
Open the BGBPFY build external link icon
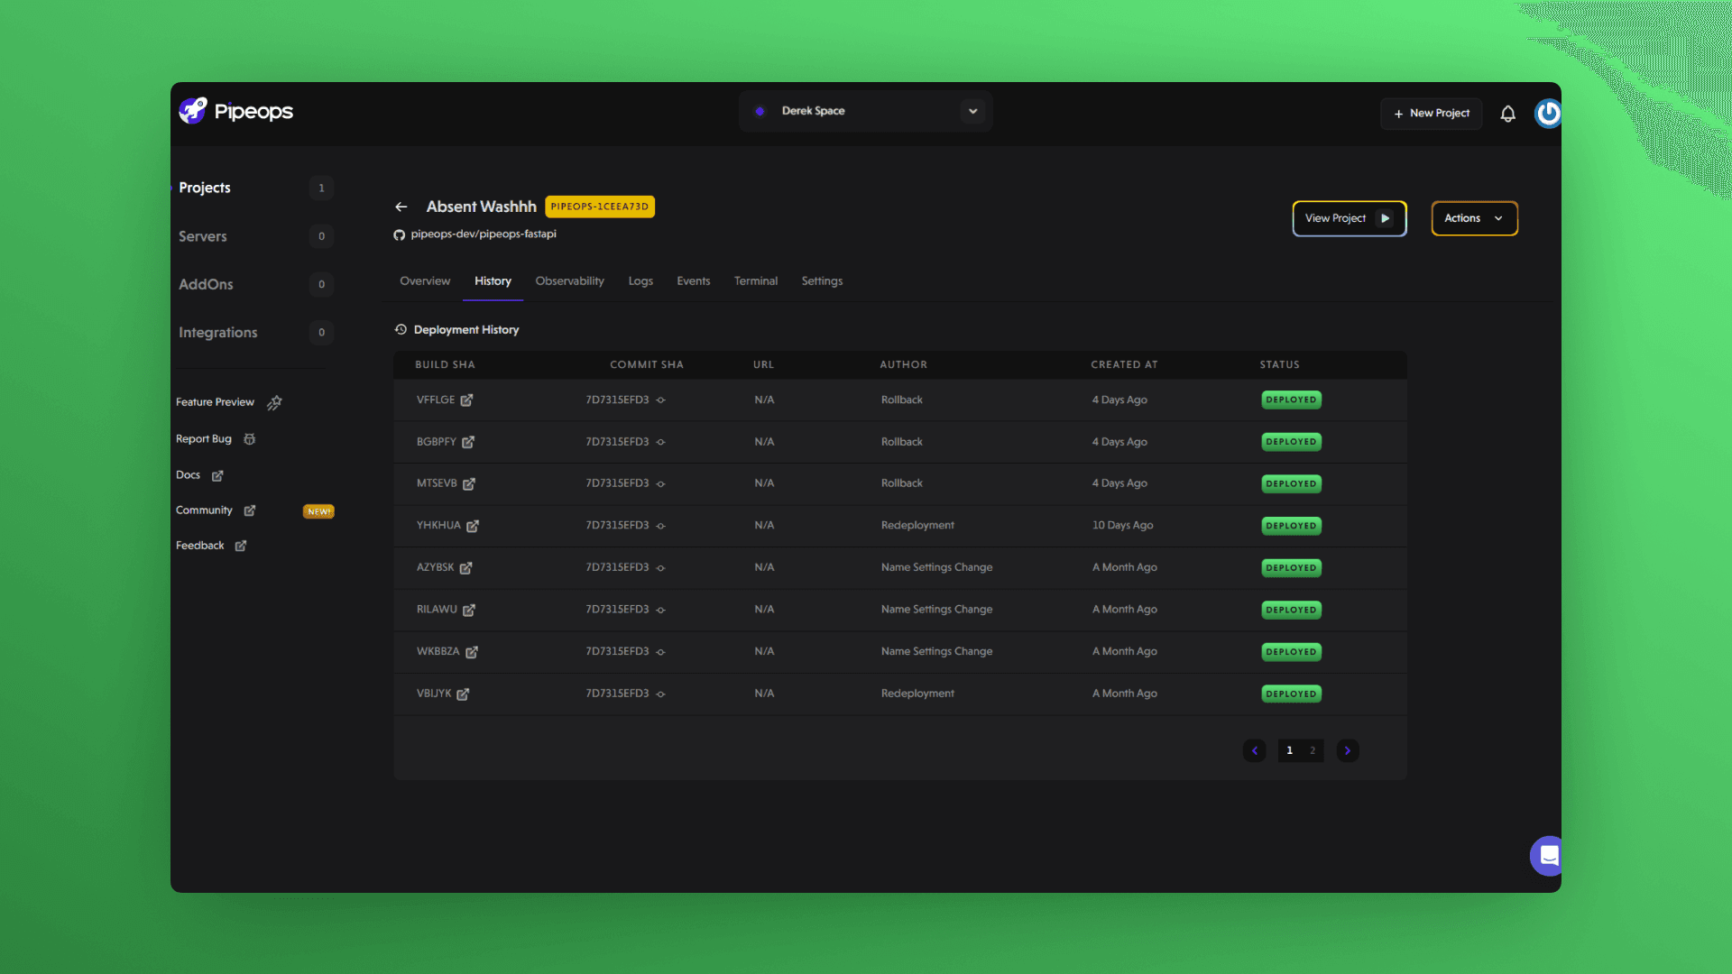(x=468, y=442)
